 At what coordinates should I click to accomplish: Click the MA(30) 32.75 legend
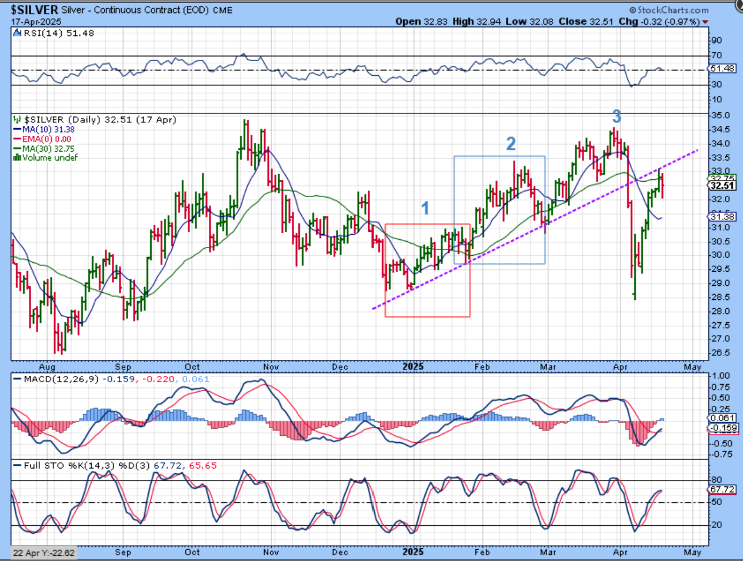pyautogui.click(x=48, y=149)
